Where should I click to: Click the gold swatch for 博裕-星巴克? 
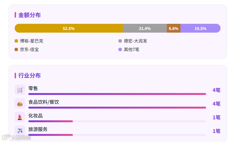(x=16, y=41)
